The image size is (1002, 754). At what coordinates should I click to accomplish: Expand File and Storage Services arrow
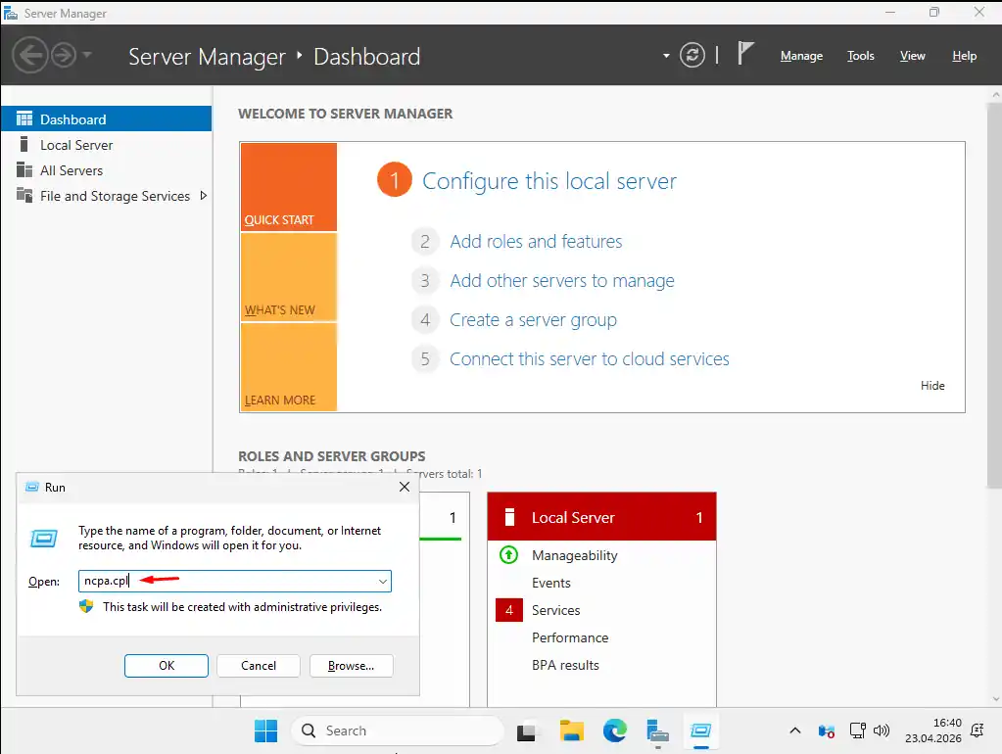click(203, 196)
